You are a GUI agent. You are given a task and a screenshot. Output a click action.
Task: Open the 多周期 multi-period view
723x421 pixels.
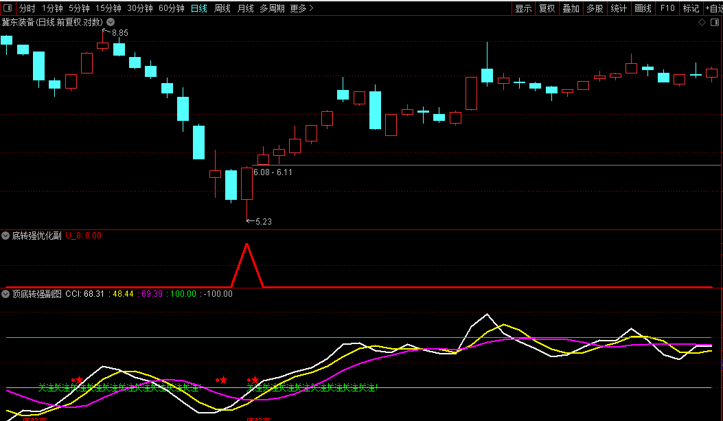[272, 8]
